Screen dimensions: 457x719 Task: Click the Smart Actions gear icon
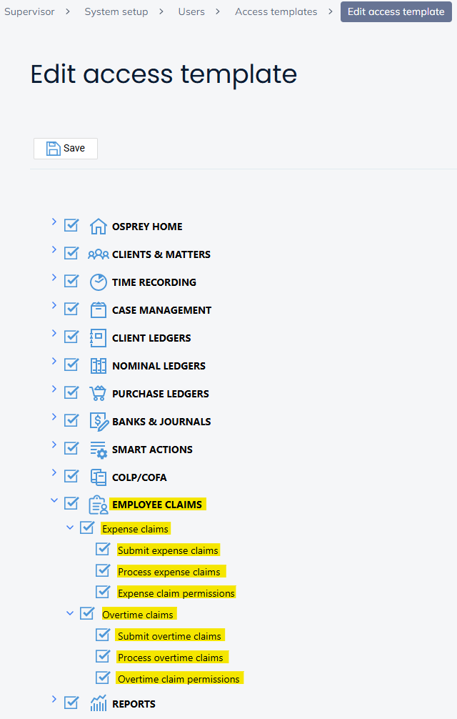click(98, 450)
